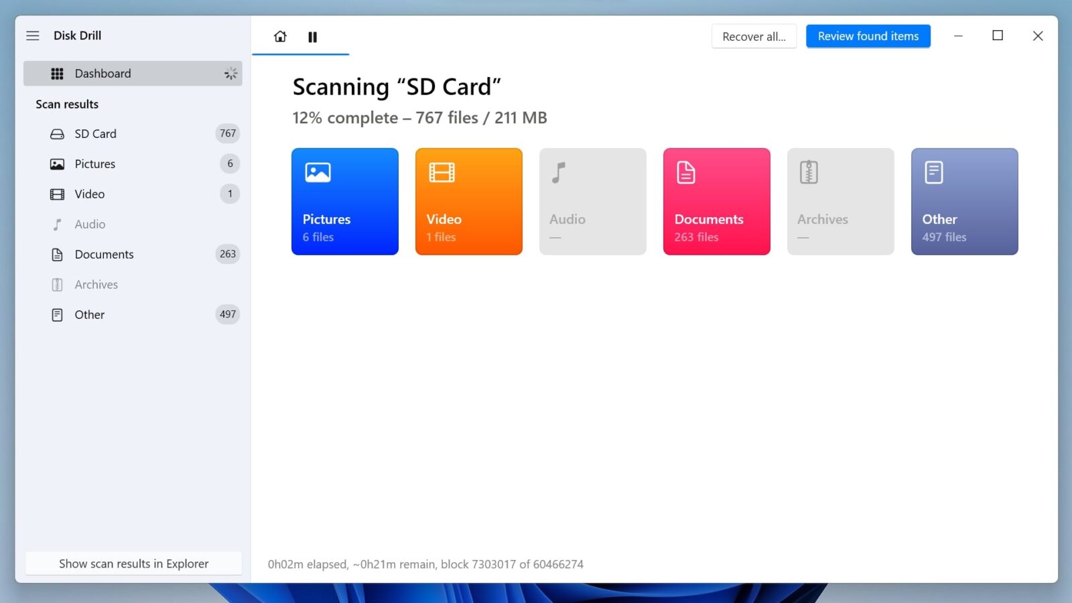Select the Audio music note icon

click(x=57, y=224)
